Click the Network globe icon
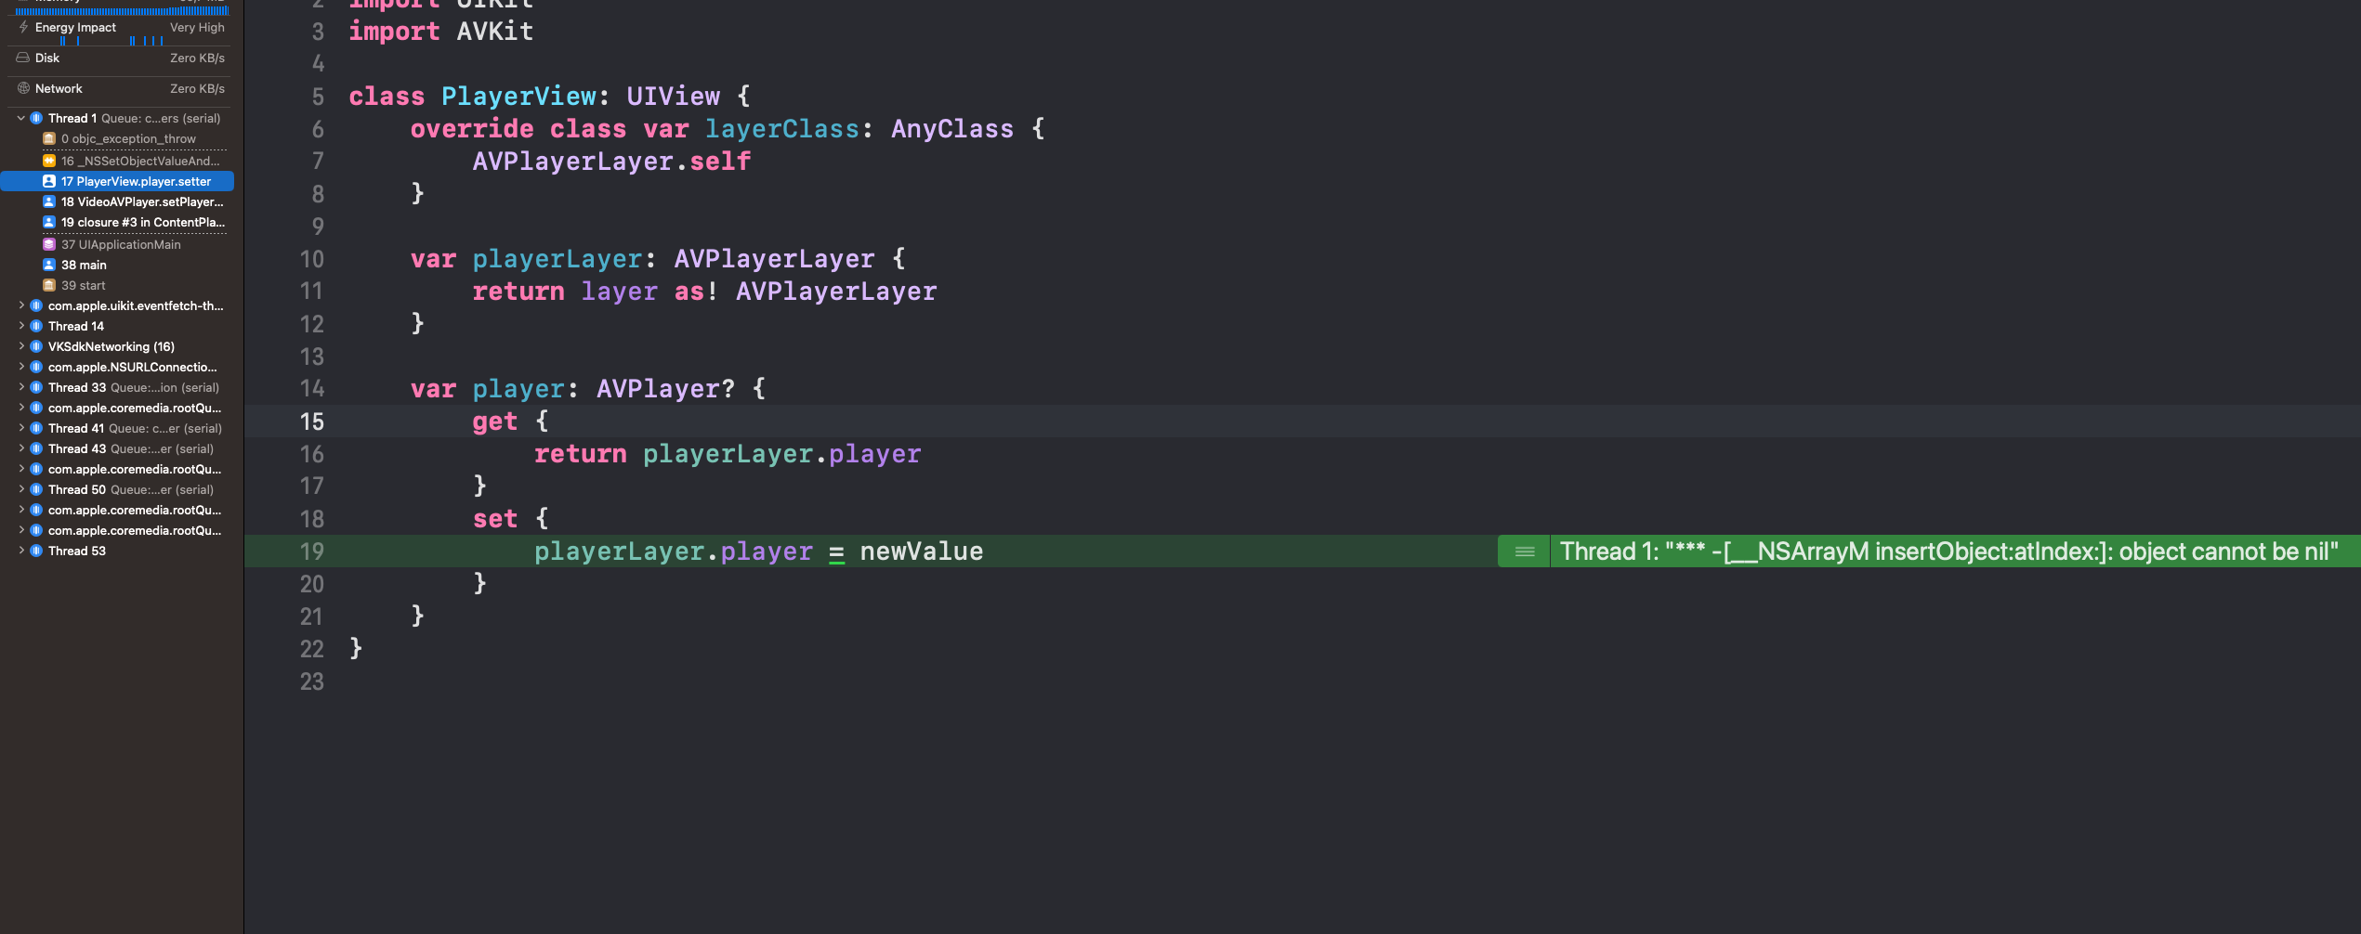Viewport: 2361px width, 934px height. [23, 88]
